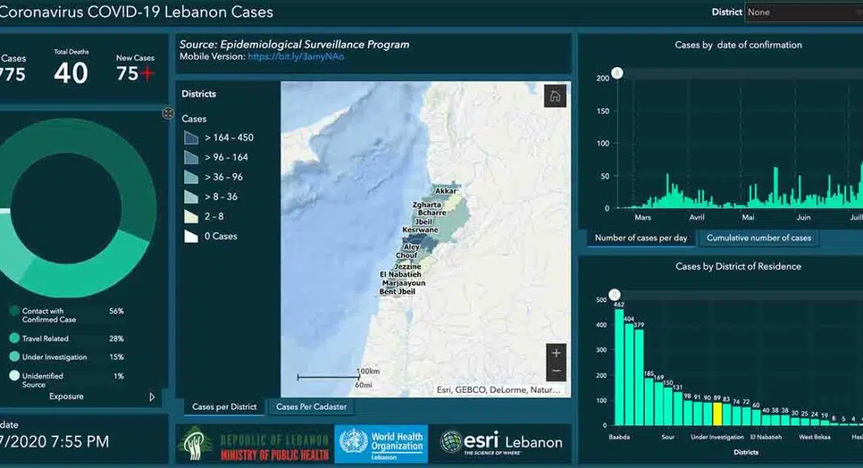The image size is (863, 468).
Task: Select the > 164 – 450 cases legend swatch
Action: (191, 138)
